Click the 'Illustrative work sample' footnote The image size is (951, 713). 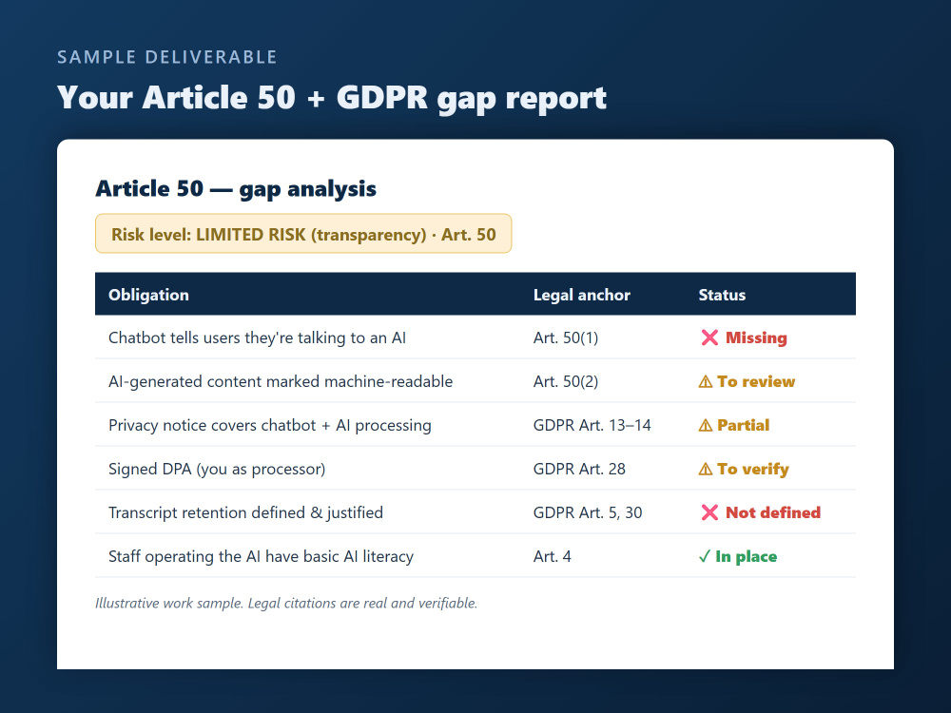tap(286, 604)
